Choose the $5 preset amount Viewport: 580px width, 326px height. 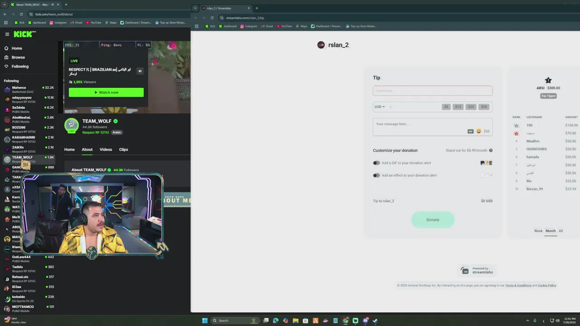tap(446, 107)
